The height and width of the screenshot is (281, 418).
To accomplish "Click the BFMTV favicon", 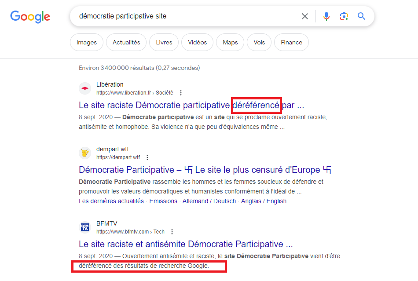I will (85, 227).
